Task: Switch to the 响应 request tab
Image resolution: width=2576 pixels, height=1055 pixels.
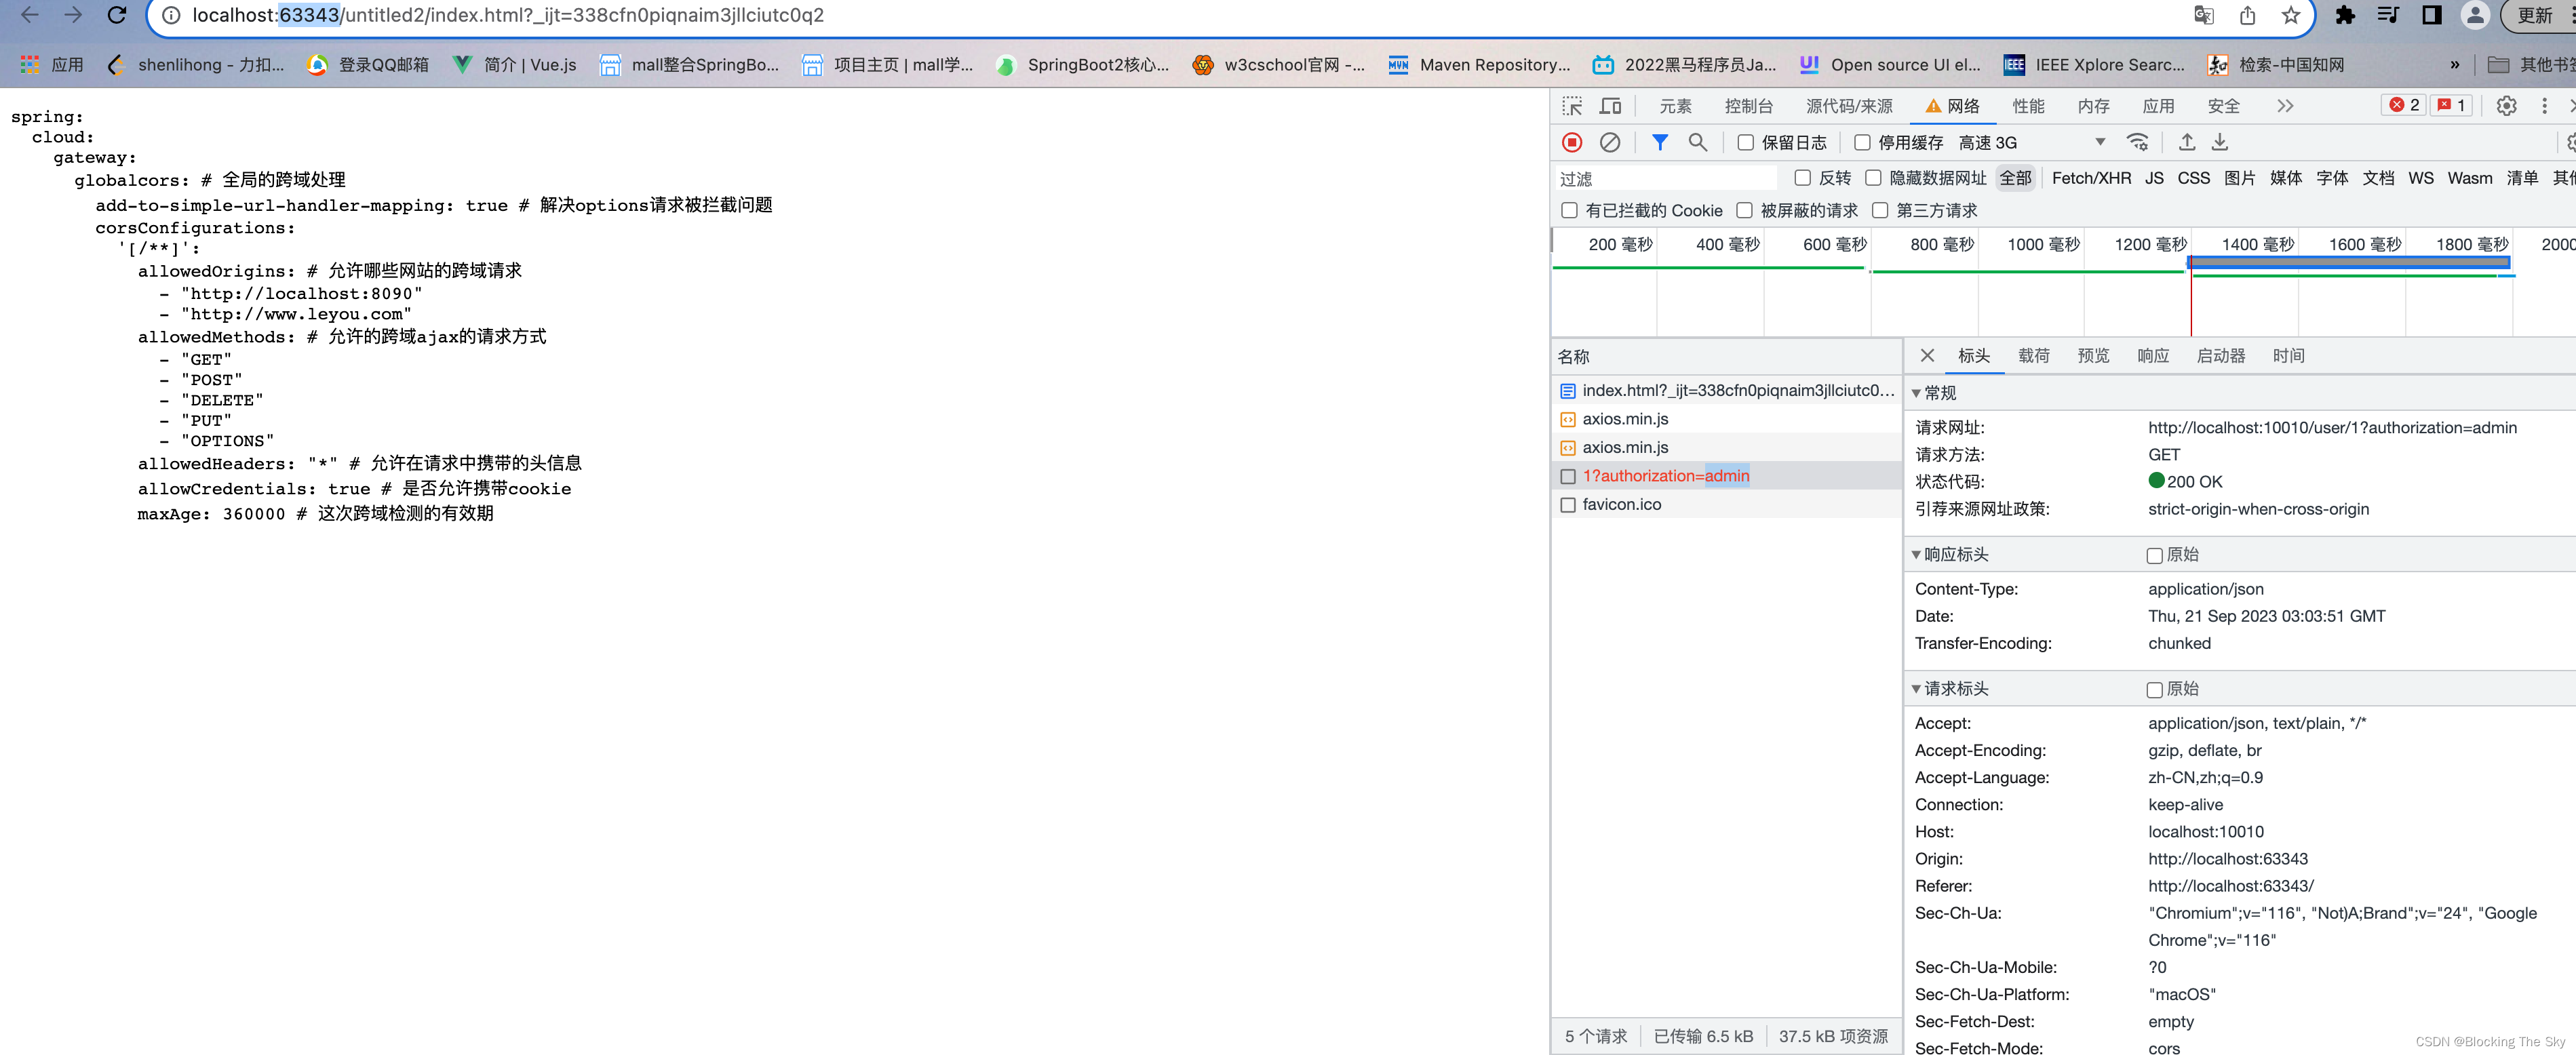Action: click(2153, 355)
